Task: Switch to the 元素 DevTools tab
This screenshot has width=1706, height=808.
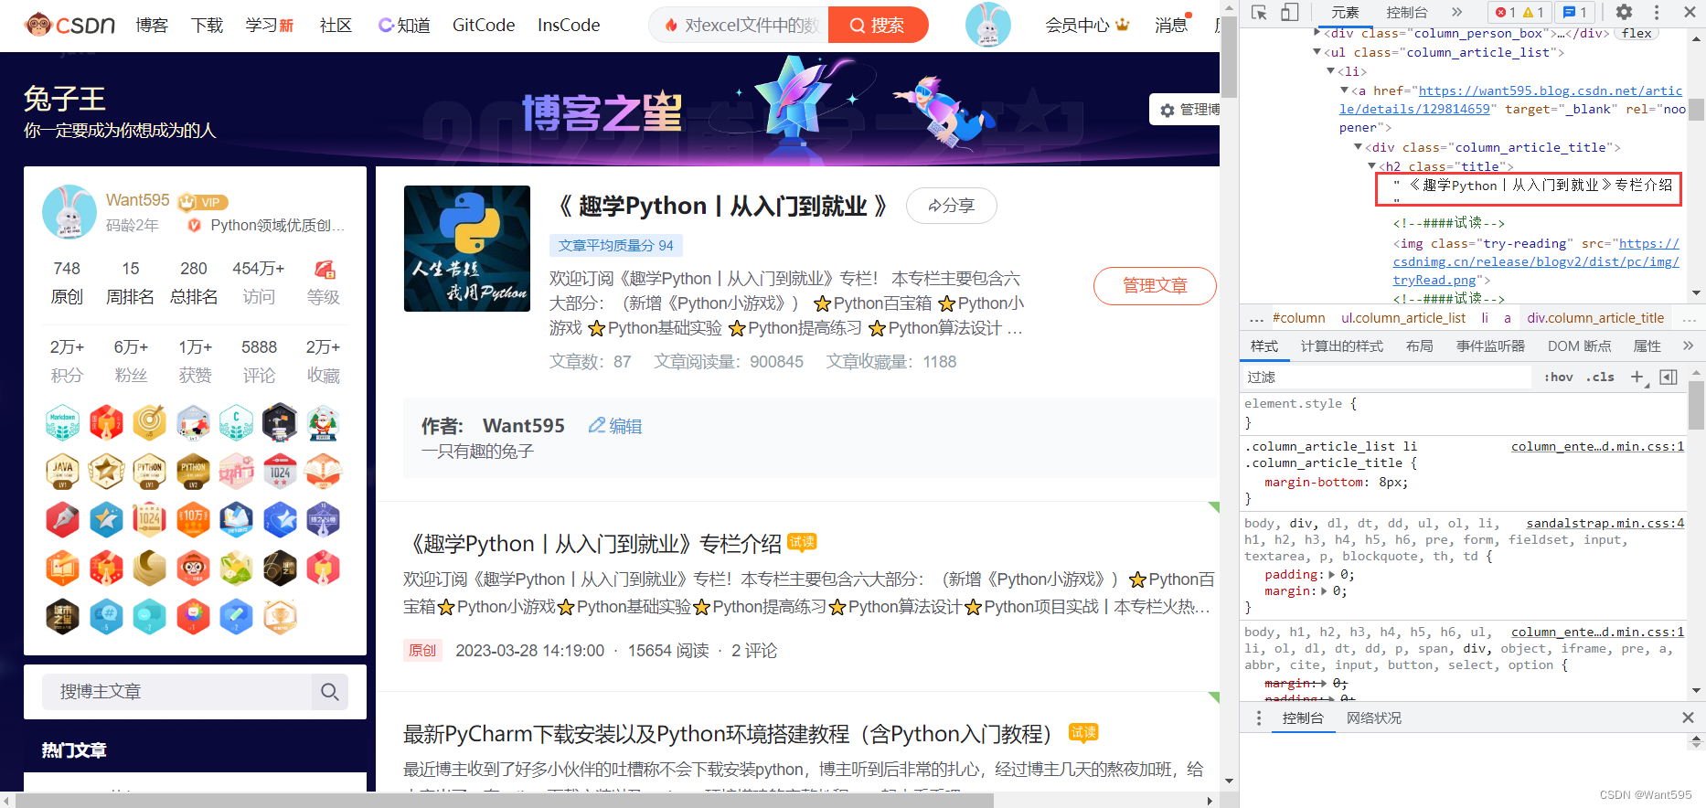Action: pos(1345,12)
